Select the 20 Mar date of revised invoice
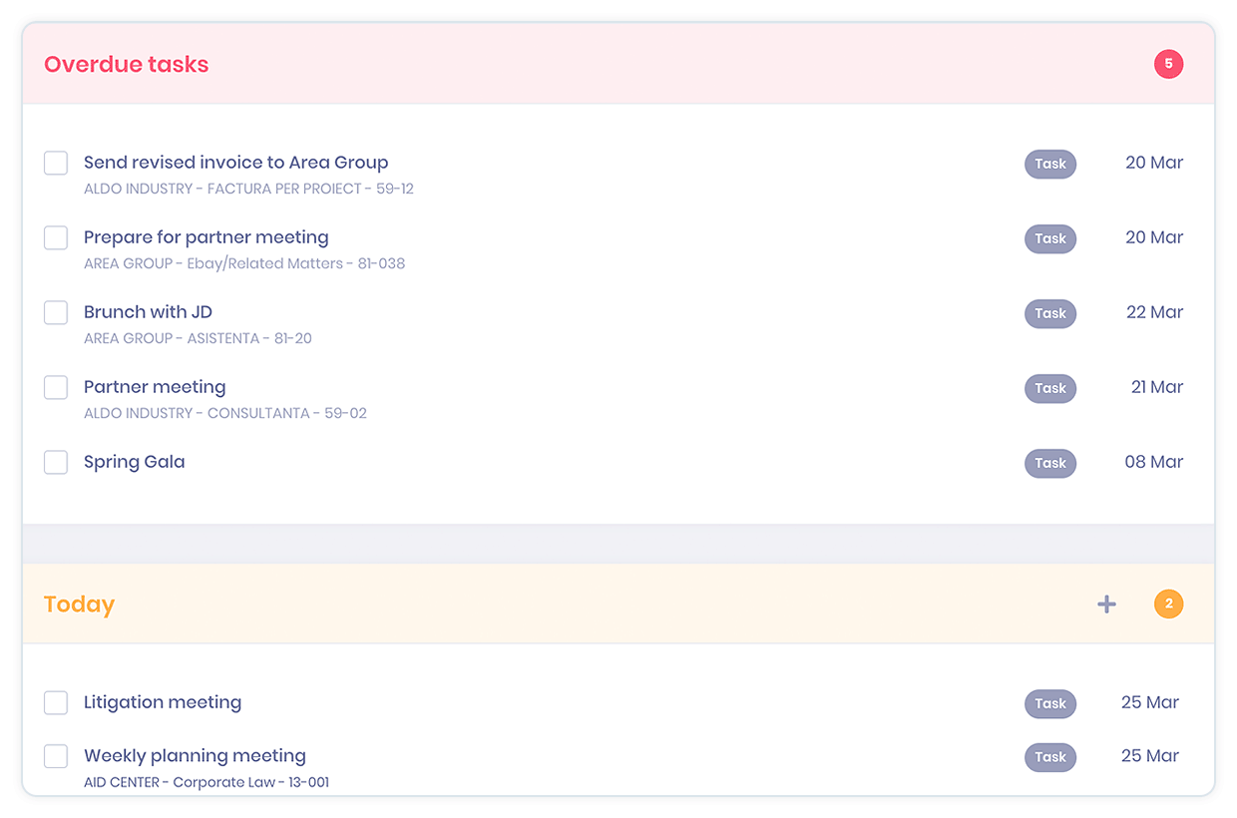Viewport: 1237px width, 818px height. click(x=1154, y=163)
